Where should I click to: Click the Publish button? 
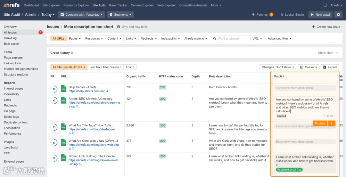[320, 124]
